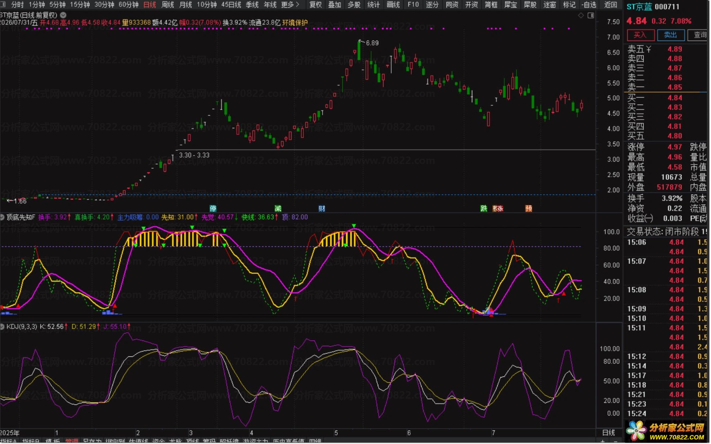Remove stock via the -自选 button
711x444 pixels.
click(x=589, y=4)
